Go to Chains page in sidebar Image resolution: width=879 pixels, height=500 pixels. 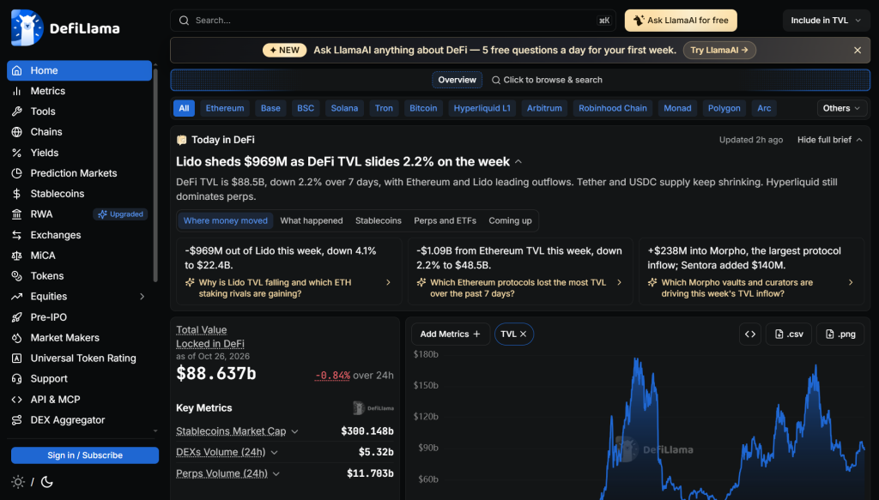(79, 131)
